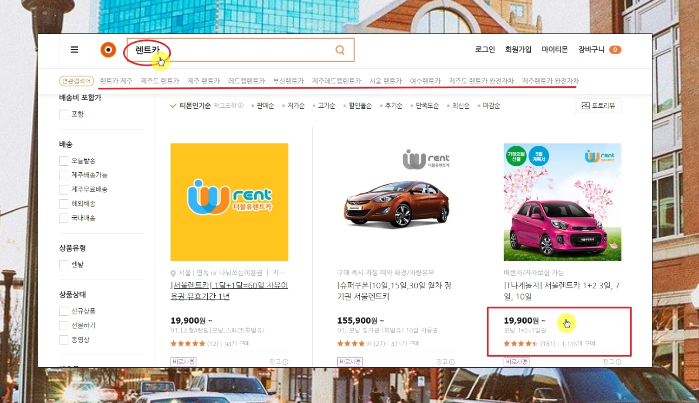Select related search 여수렌트카
Screen dimensions: 699x403
click(x=425, y=81)
